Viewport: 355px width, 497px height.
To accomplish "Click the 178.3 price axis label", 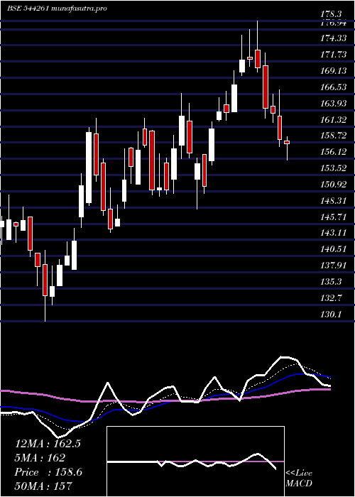I will (332, 14).
